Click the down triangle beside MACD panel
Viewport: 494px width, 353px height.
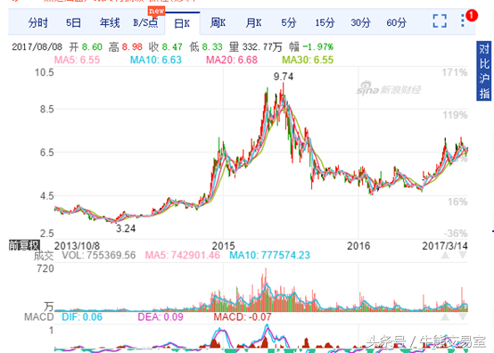pyautogui.click(x=463, y=316)
